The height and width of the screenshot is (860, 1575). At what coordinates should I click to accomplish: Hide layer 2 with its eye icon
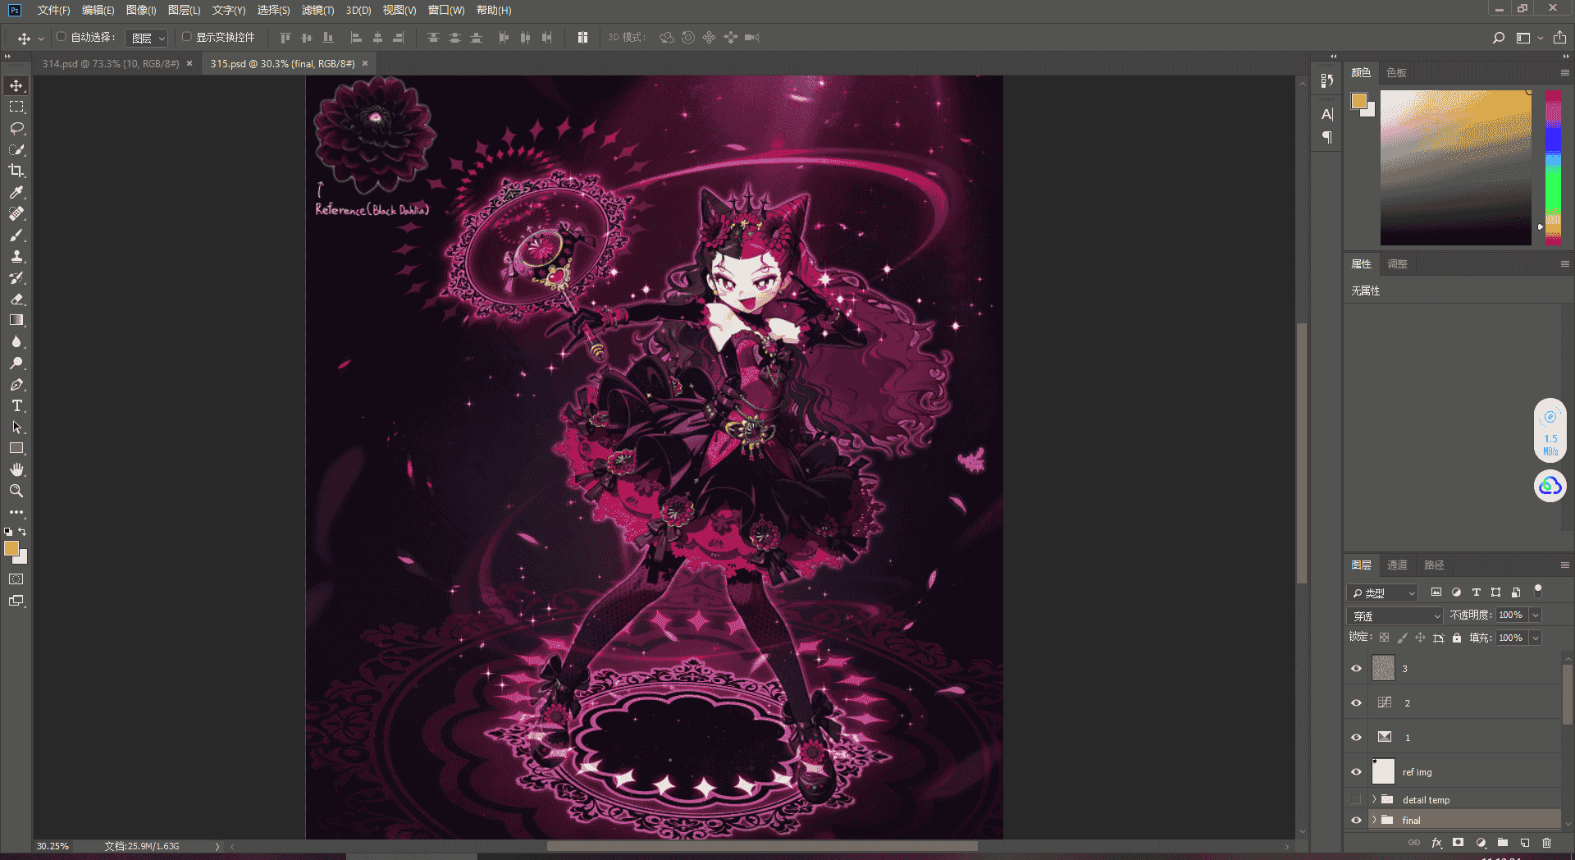click(1356, 702)
